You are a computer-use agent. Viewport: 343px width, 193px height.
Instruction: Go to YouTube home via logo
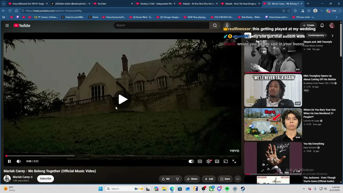(22, 25)
